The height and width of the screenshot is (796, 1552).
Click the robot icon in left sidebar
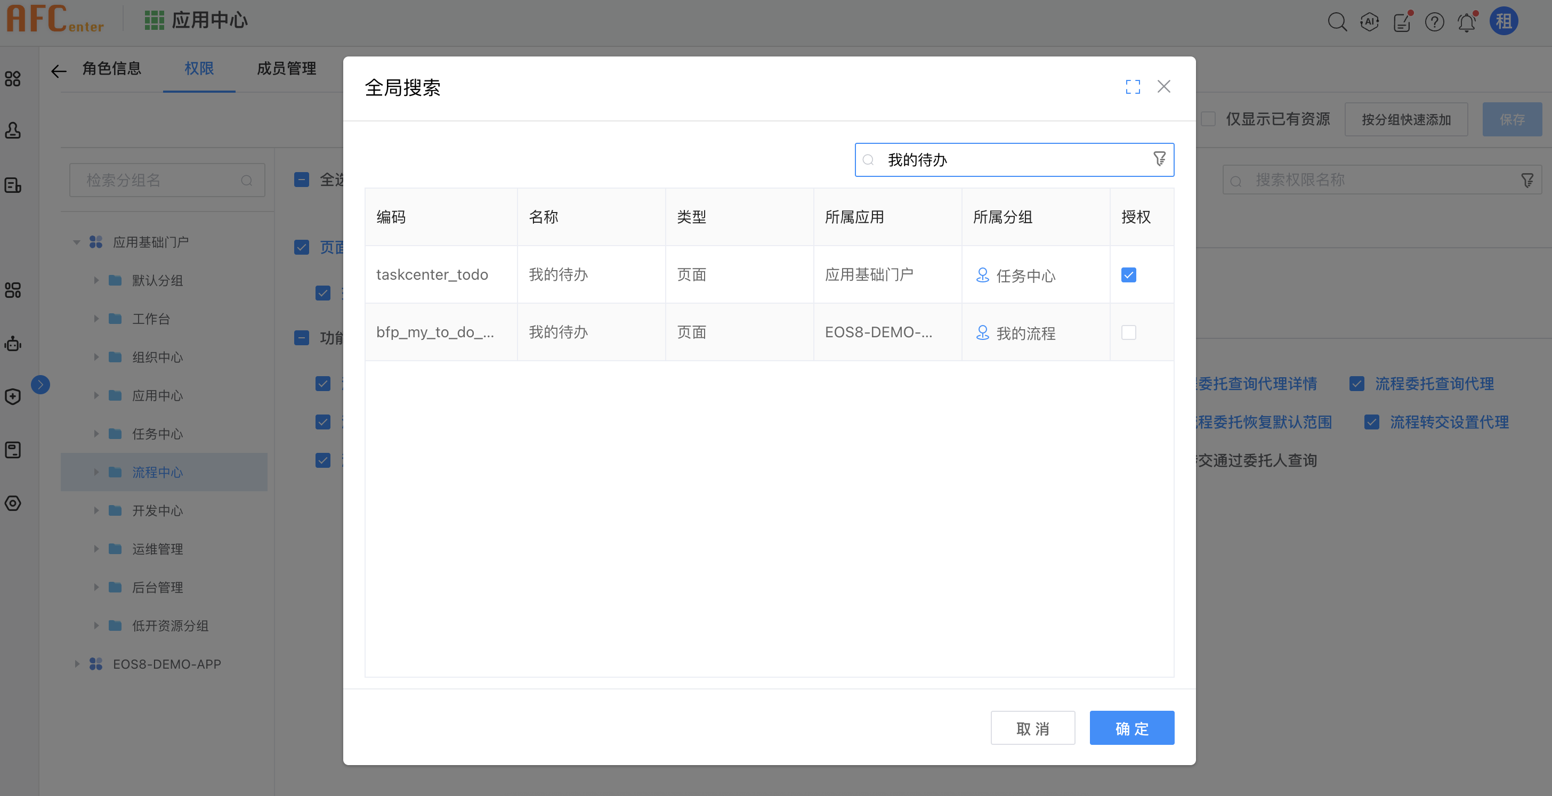coord(13,344)
